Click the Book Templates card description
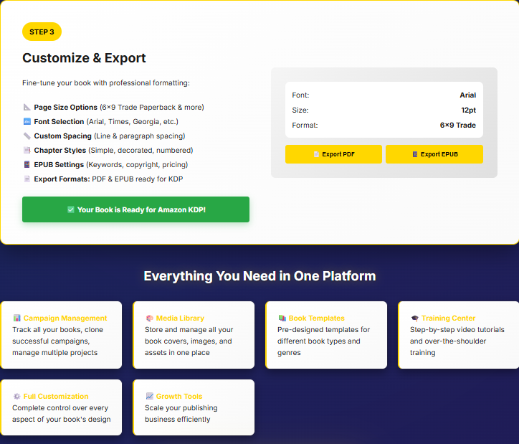 point(324,341)
